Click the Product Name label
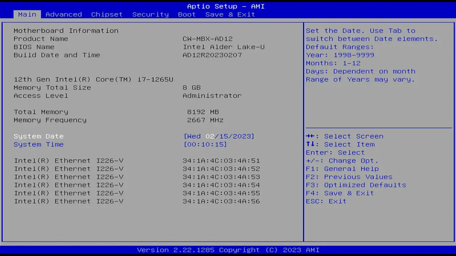The height and width of the screenshot is (256, 456). point(41,39)
